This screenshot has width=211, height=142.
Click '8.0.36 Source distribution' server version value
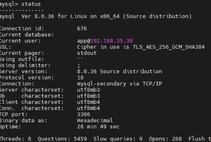(x=119, y=71)
